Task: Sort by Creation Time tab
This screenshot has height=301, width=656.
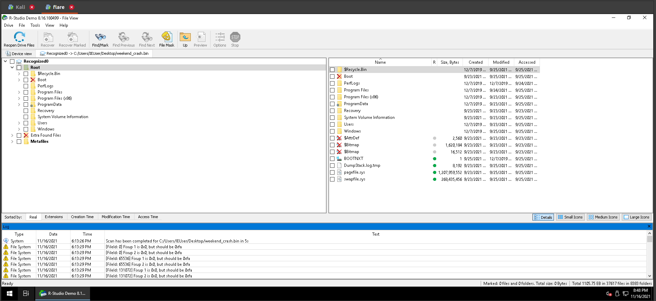Action: click(x=82, y=217)
